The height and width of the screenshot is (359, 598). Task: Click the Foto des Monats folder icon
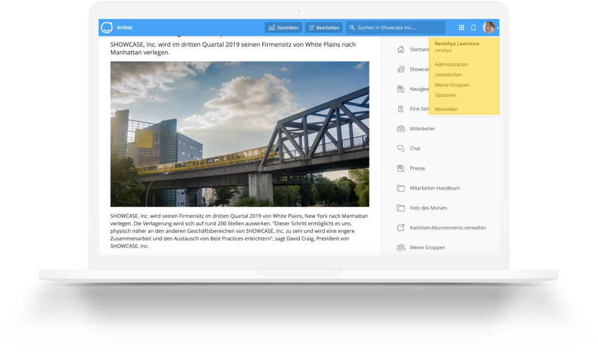coord(400,208)
